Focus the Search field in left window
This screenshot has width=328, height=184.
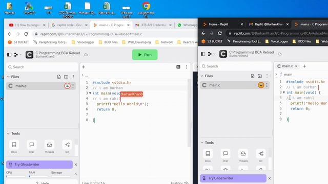click(42, 67)
